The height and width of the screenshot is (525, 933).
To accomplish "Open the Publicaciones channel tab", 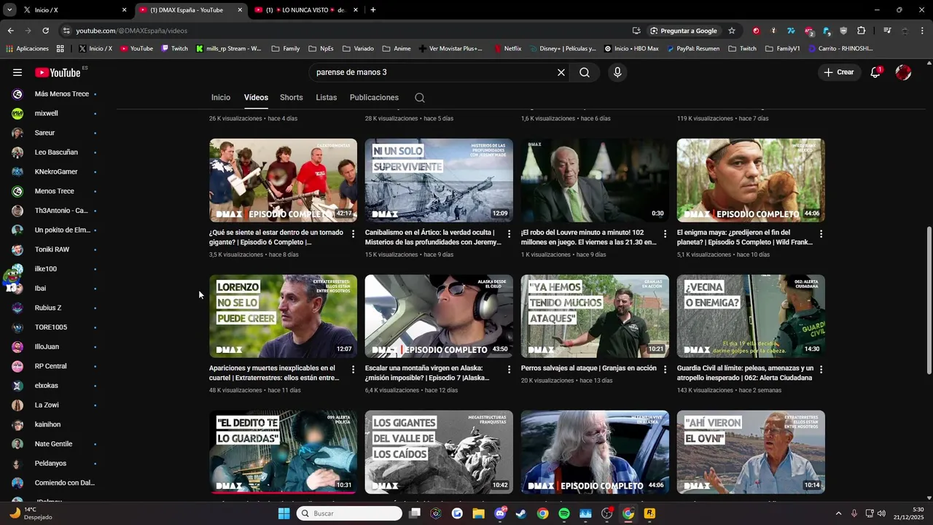I will [x=374, y=98].
